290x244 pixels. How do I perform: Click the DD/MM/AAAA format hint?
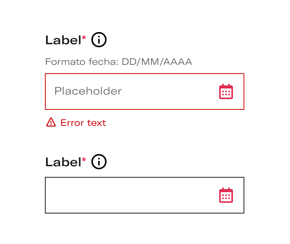point(157,62)
